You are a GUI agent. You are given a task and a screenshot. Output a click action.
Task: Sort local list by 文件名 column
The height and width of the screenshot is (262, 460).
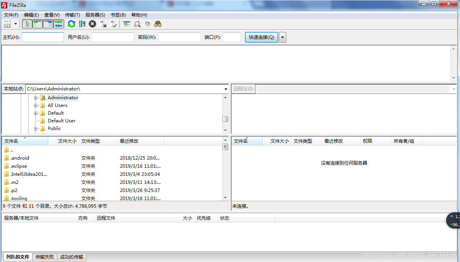coord(25,141)
